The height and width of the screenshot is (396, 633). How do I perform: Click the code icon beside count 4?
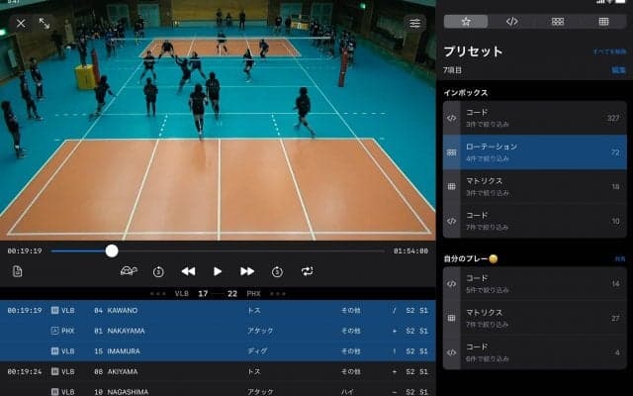click(x=451, y=352)
